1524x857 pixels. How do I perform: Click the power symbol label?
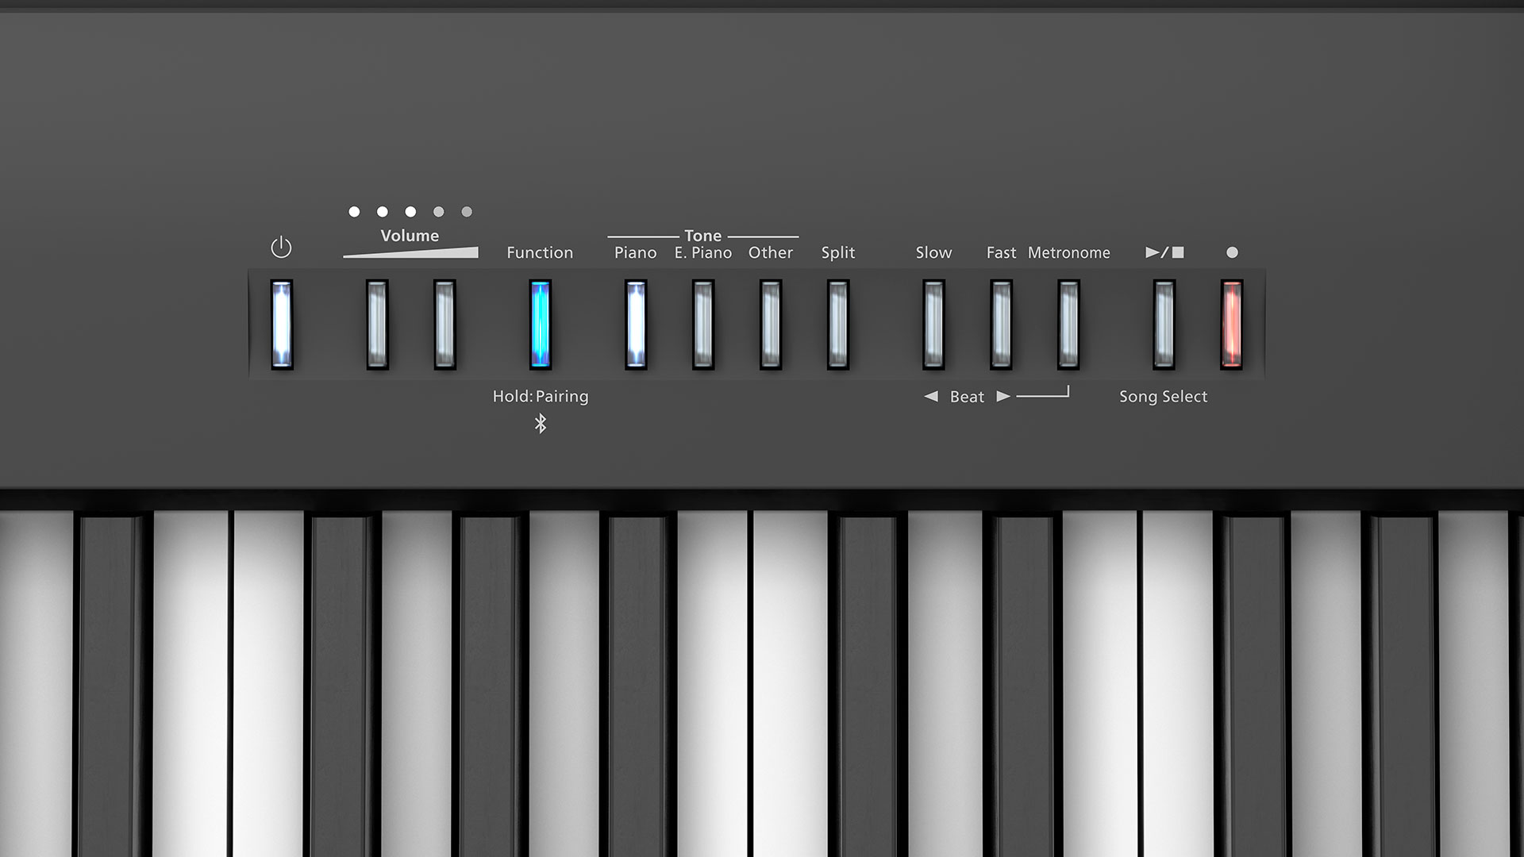(x=281, y=248)
